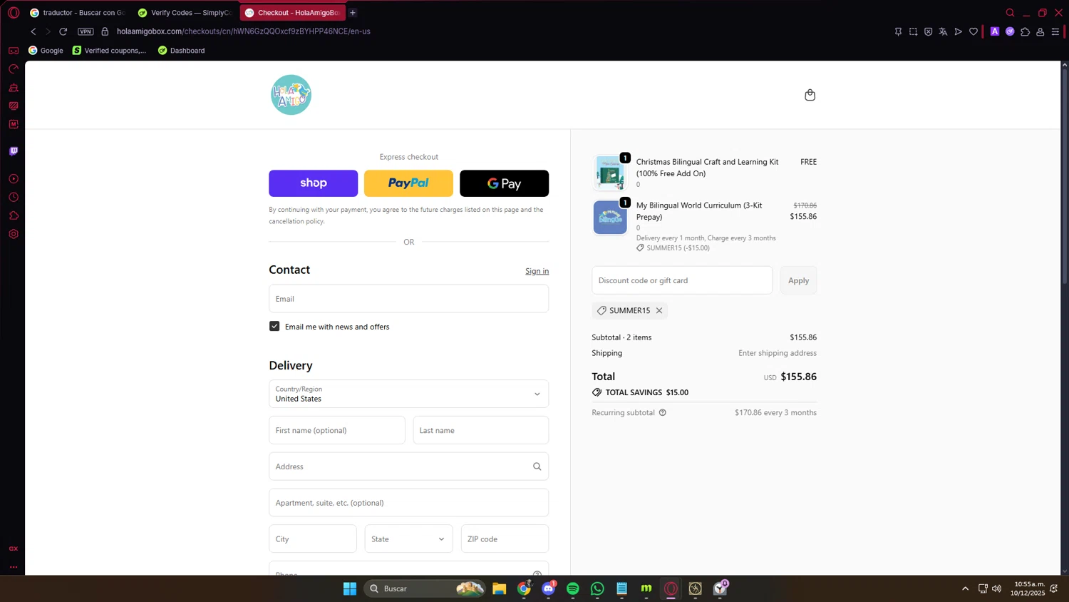
Task: Open sidebar settings gear icon
Action: 14,234
